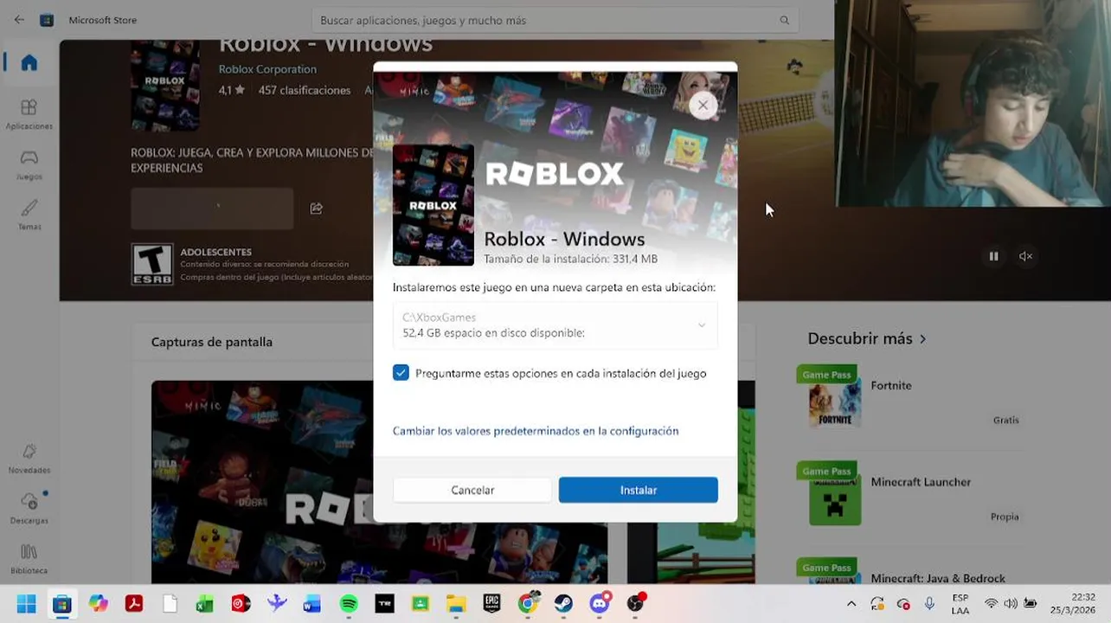Screen dimensions: 1111x623
Task: Open Spotify from the taskbar
Action: 349,603
